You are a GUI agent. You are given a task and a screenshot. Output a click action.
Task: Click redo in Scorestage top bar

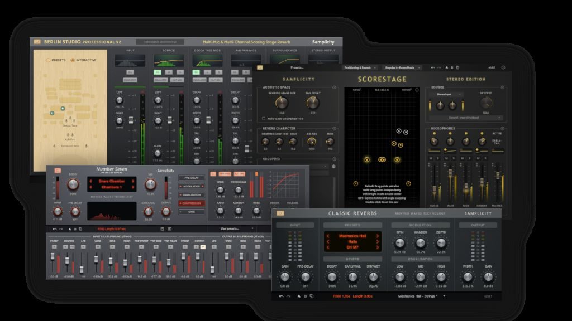pyautogui.click(x=439, y=67)
